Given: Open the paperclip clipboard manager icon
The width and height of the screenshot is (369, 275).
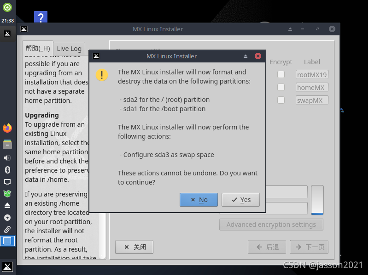Looking at the screenshot, I should click(x=7, y=230).
